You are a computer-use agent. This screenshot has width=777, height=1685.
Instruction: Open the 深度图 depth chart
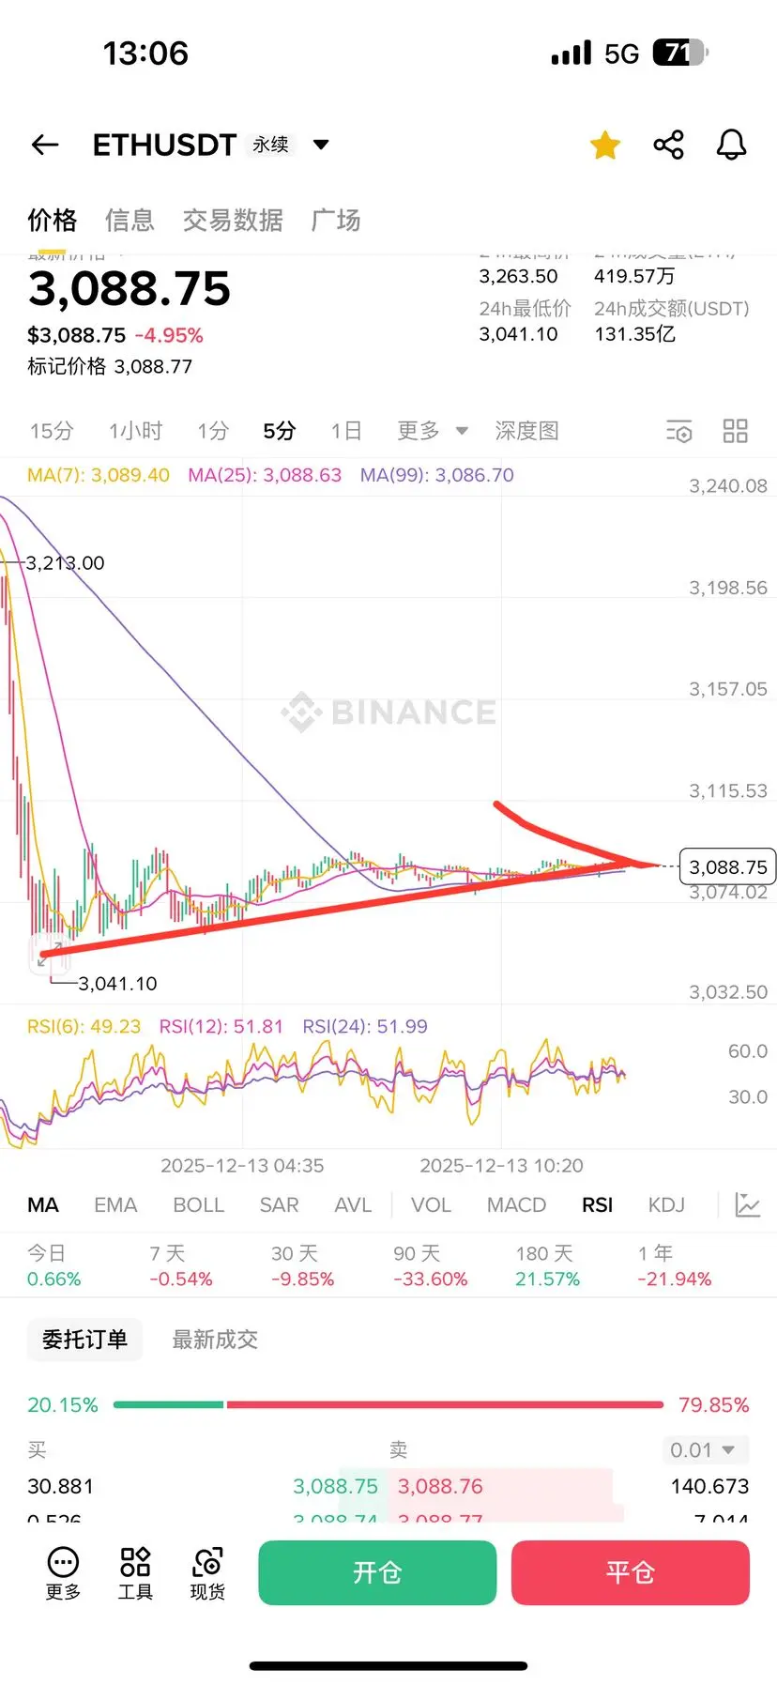(x=527, y=431)
